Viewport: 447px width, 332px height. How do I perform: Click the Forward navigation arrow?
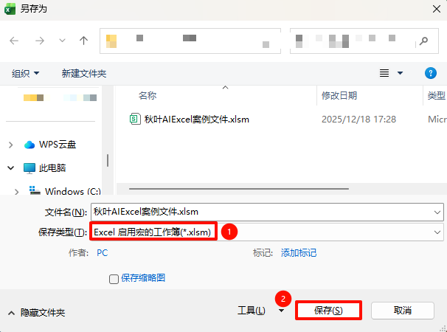(40, 41)
